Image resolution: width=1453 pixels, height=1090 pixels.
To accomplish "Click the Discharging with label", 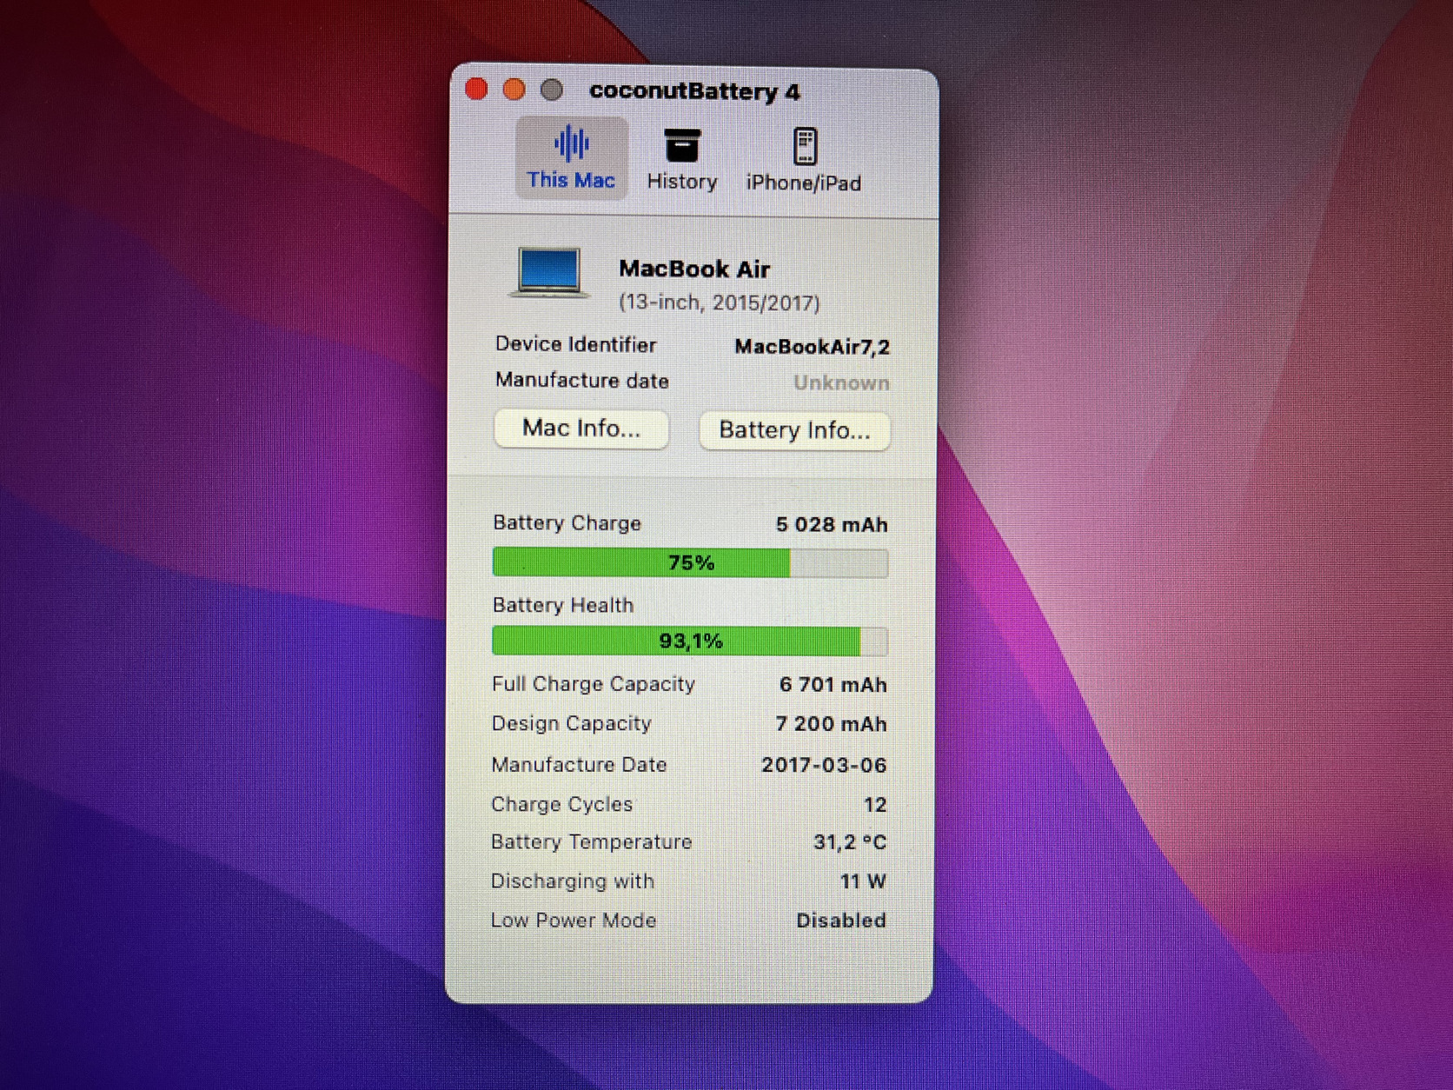I will [x=572, y=881].
